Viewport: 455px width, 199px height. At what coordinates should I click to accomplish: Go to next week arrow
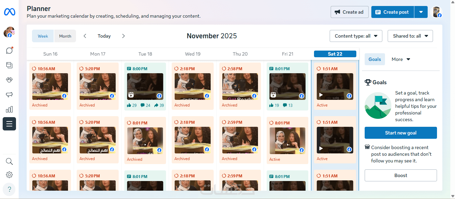[x=123, y=36]
